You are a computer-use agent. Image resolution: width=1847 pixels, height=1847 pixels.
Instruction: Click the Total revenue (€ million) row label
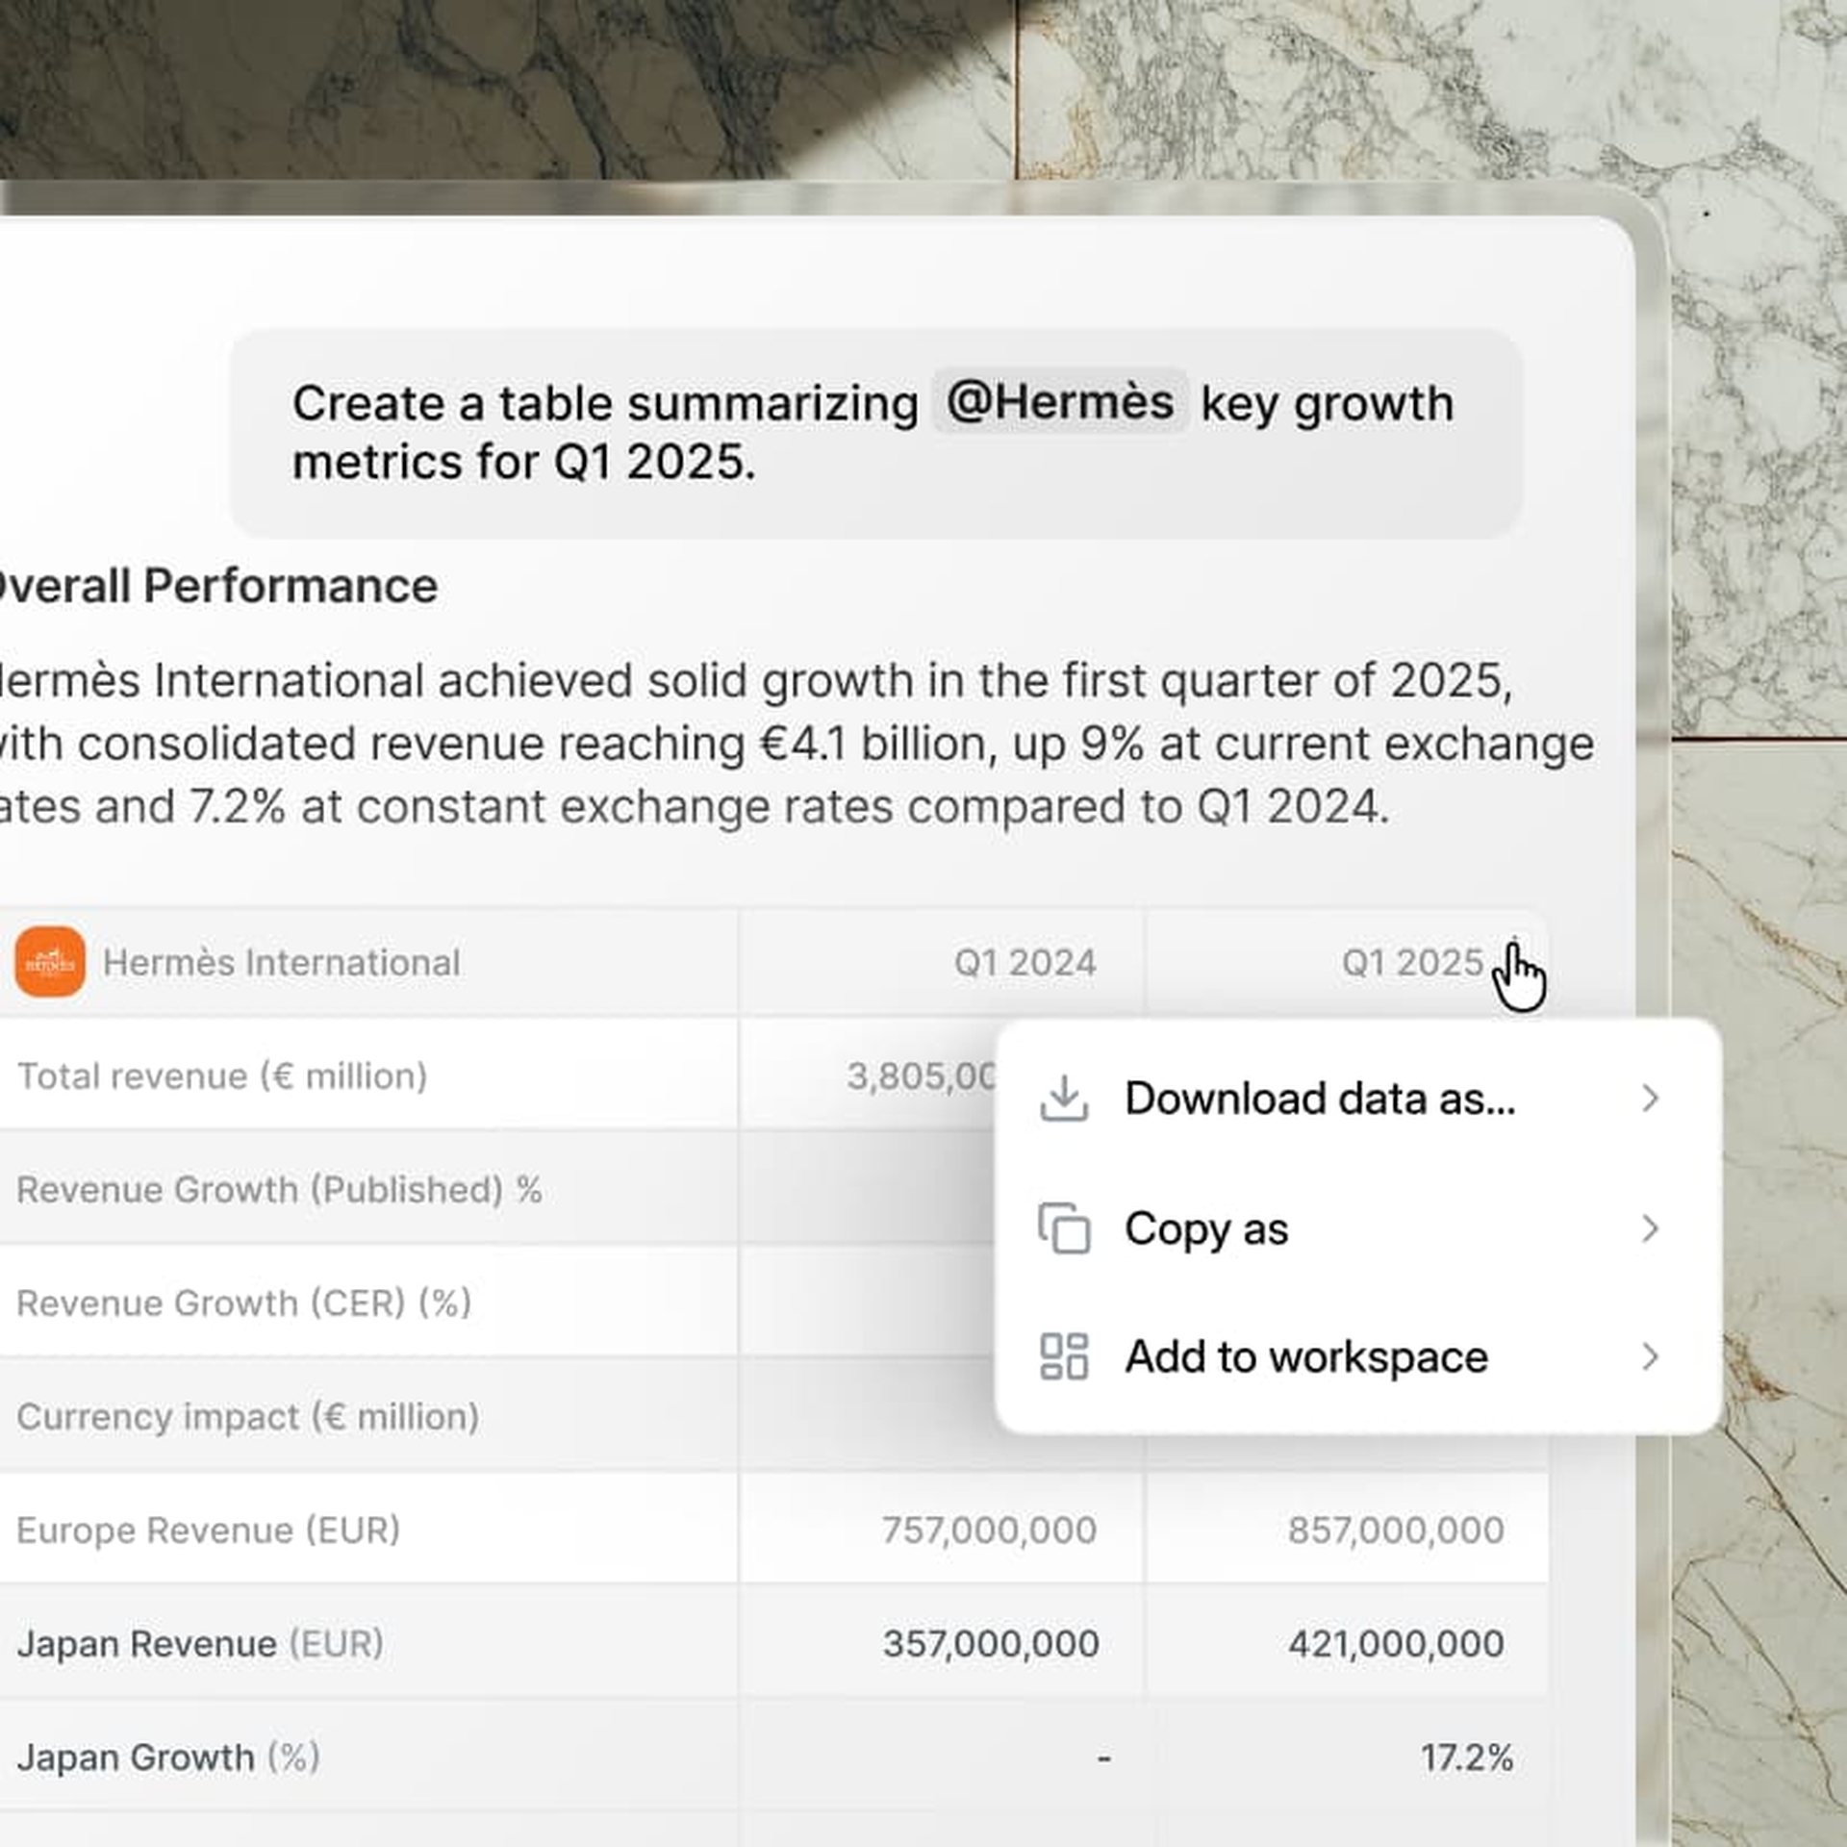click(222, 1076)
